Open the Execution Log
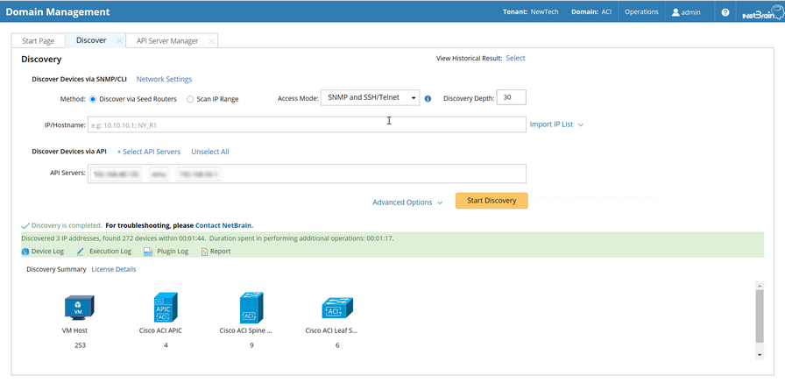The height and width of the screenshot is (383, 785). (103, 252)
